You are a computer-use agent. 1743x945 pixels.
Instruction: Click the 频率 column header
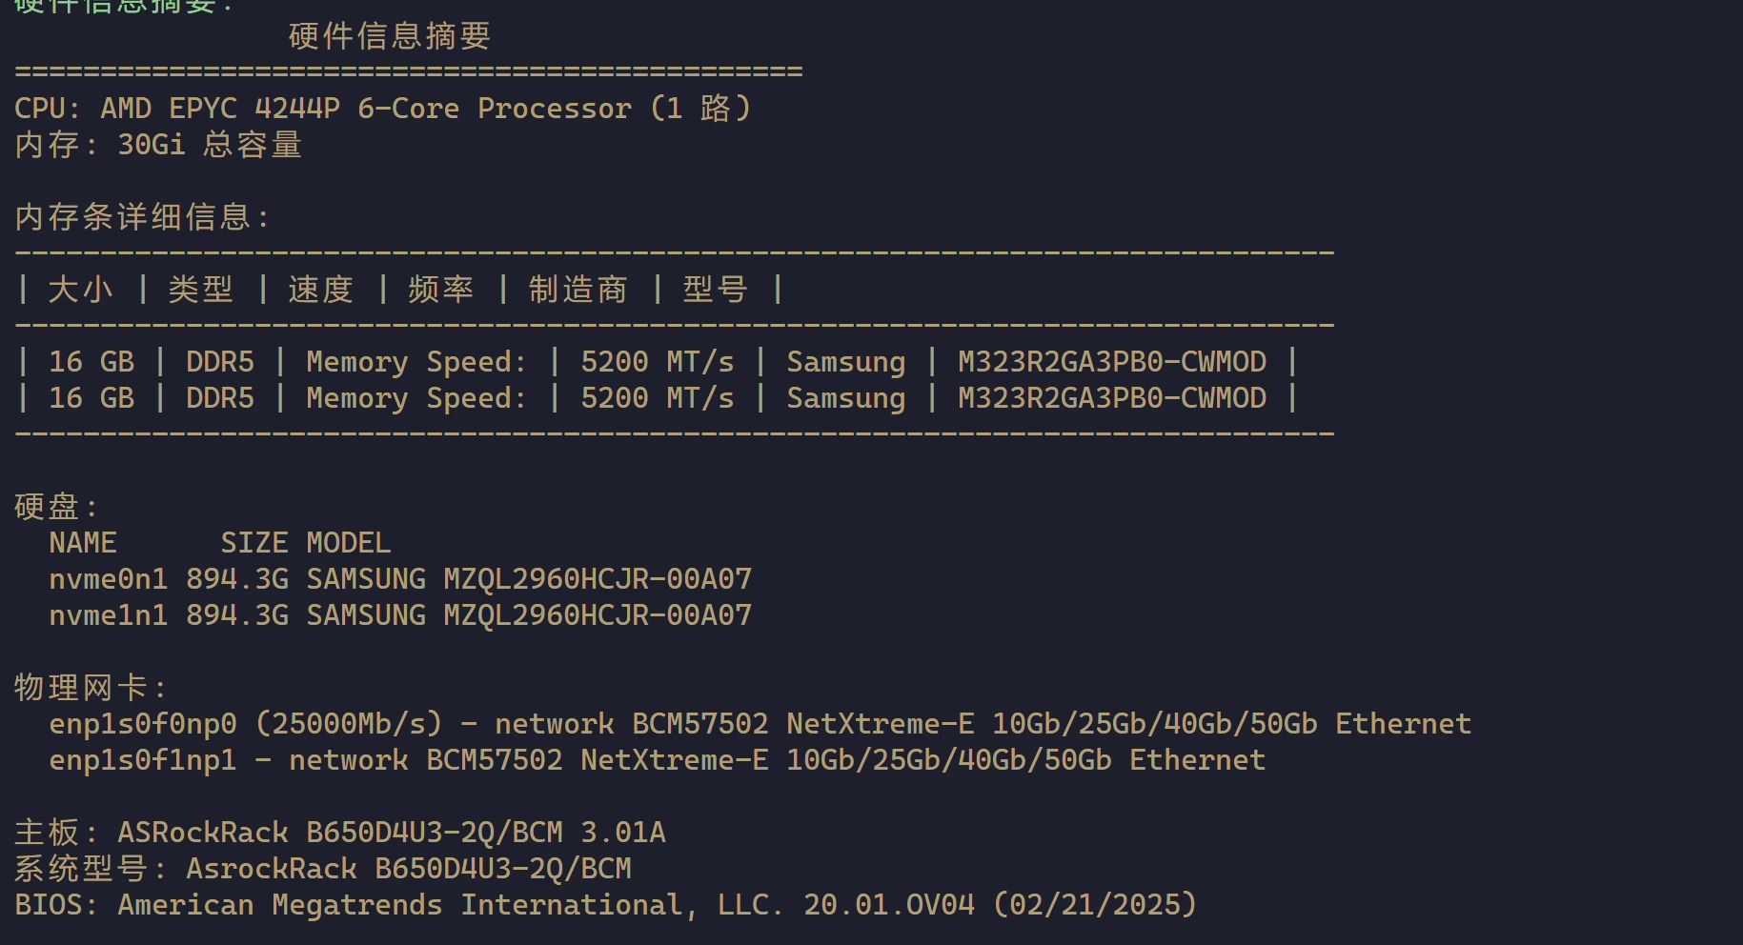coord(441,290)
